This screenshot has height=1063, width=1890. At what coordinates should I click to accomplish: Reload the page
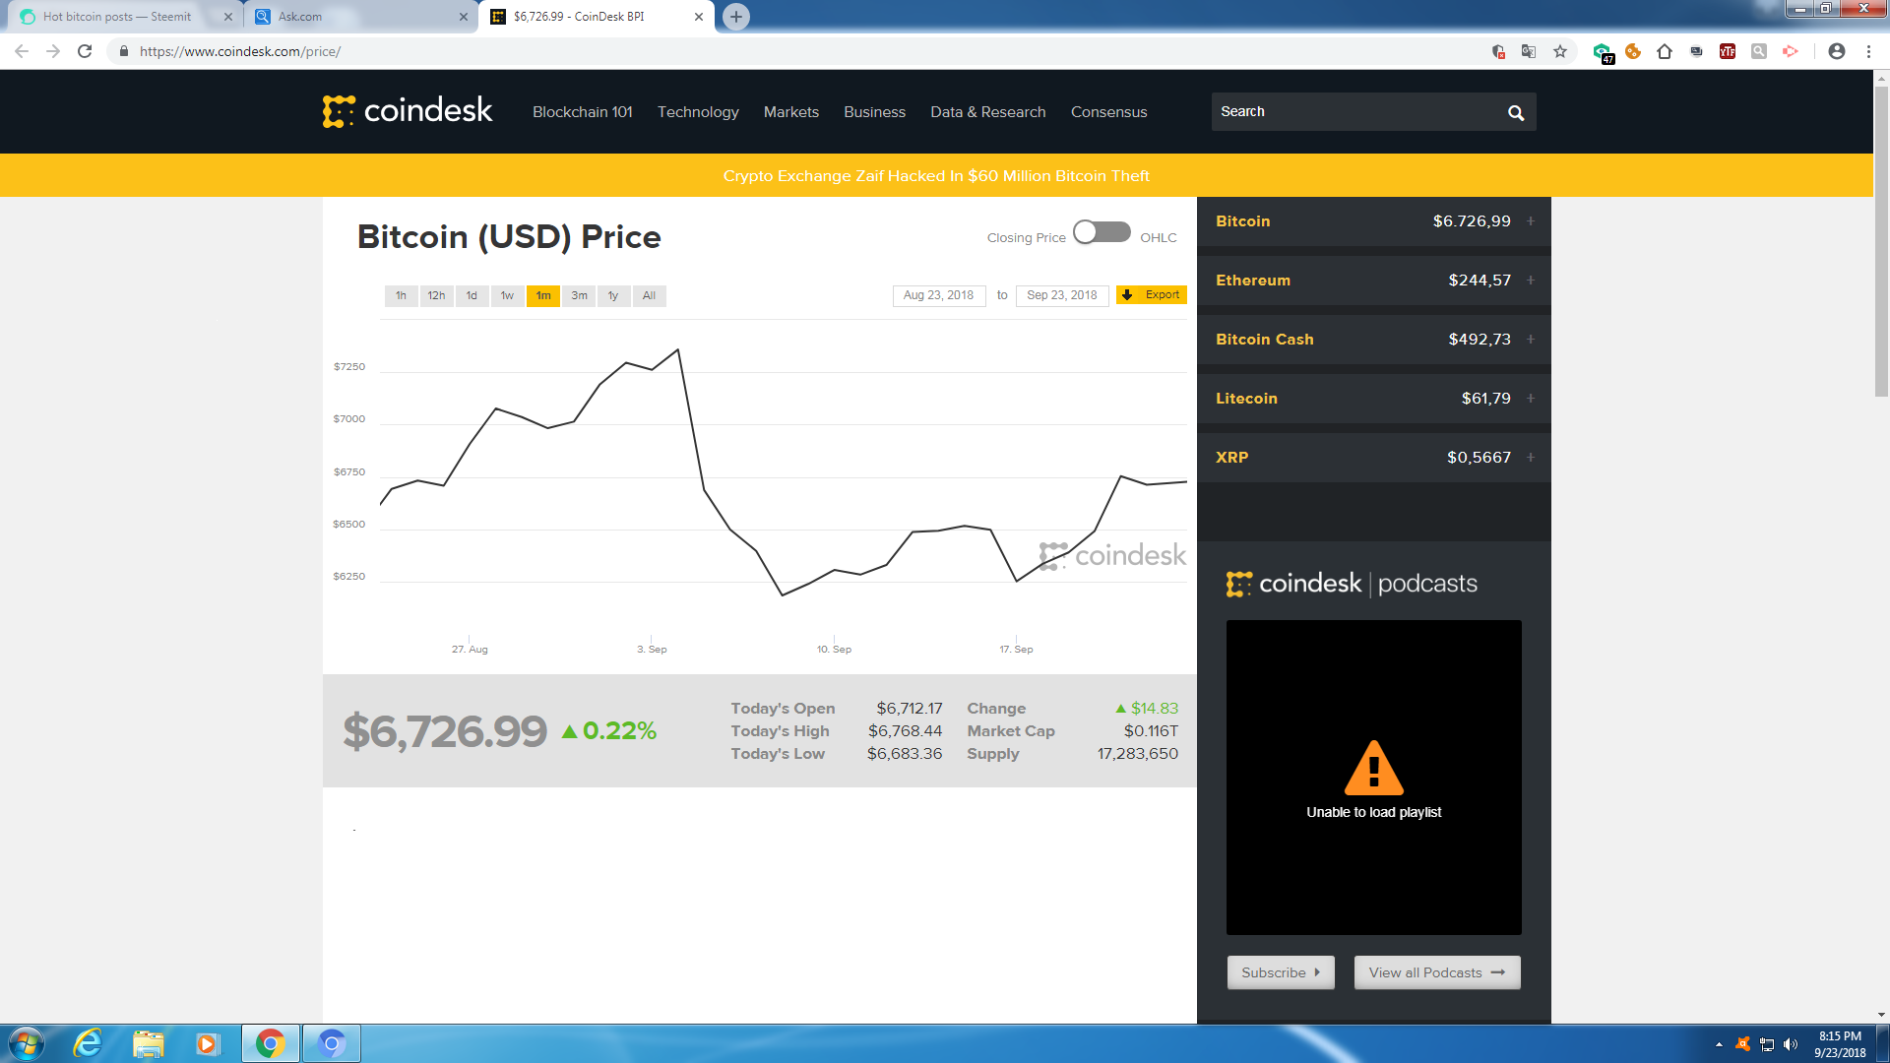click(x=85, y=51)
